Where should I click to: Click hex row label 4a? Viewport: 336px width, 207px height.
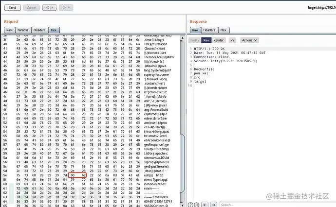tap(5, 87)
